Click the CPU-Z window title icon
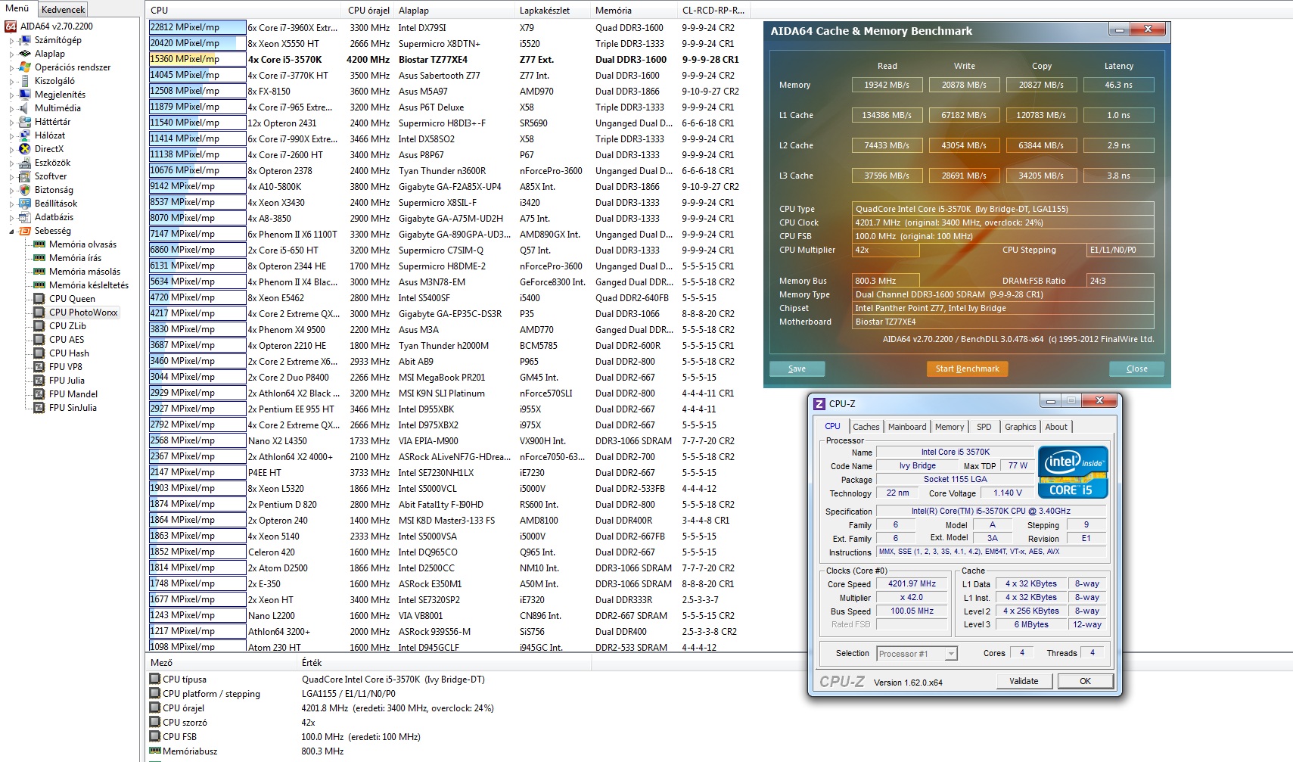This screenshot has height=762, width=1293. 819,403
